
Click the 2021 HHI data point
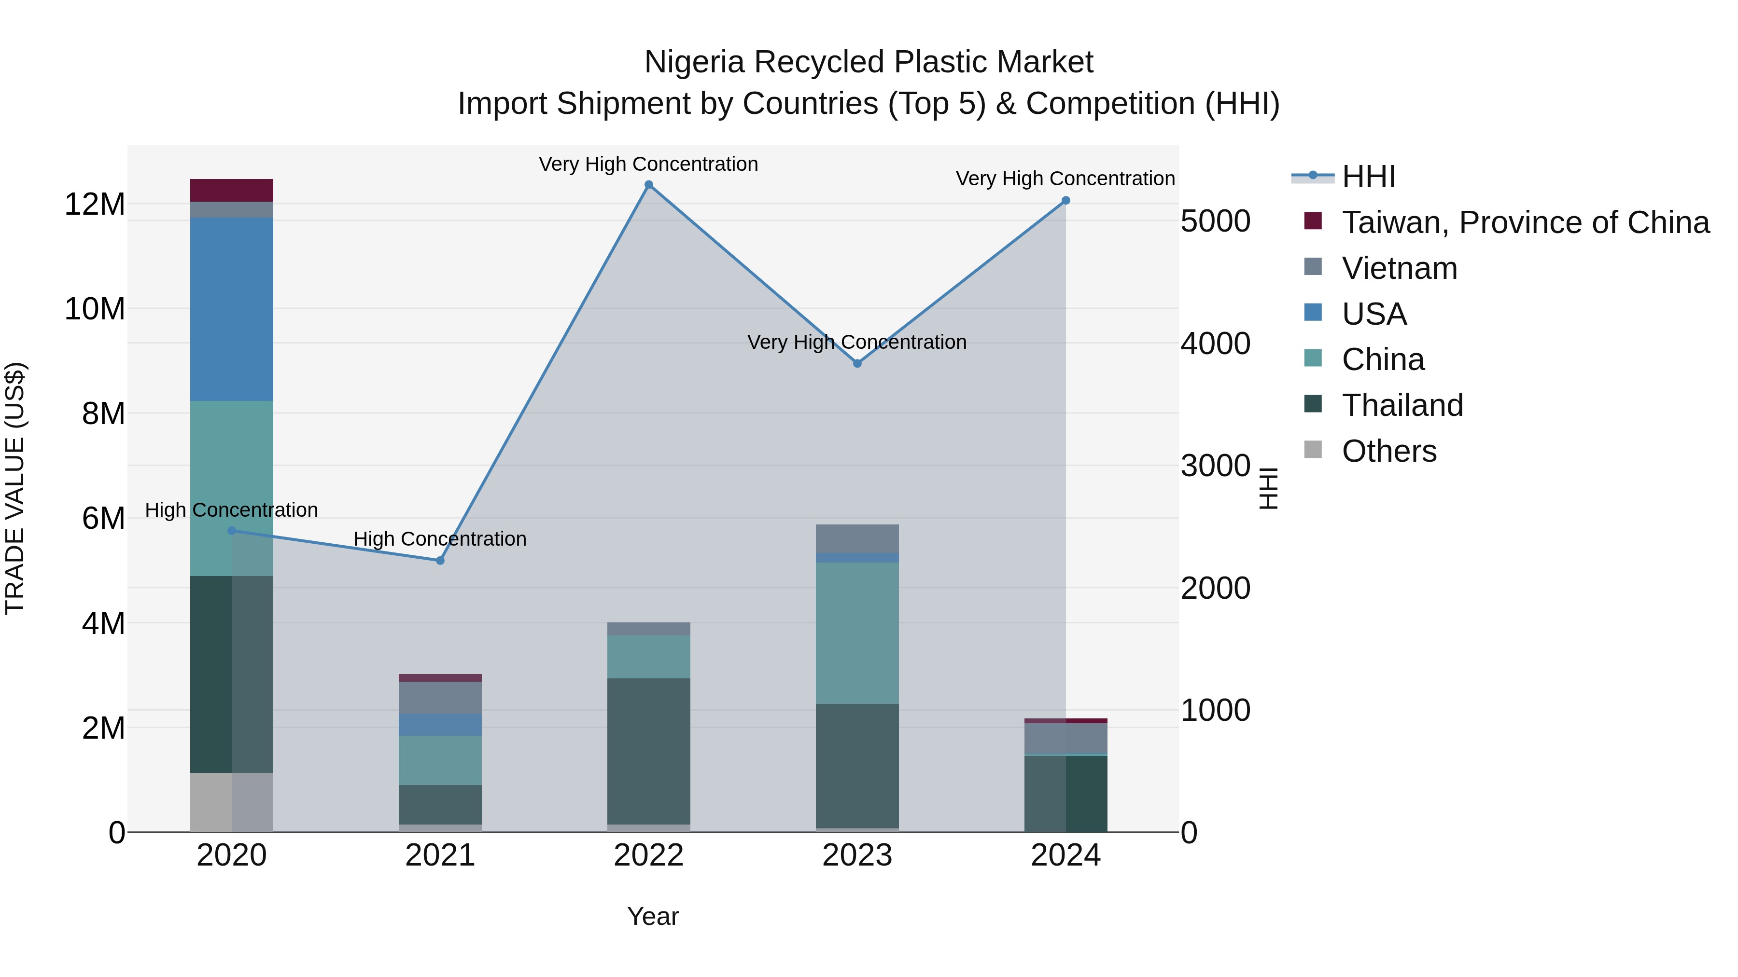pyautogui.click(x=441, y=560)
